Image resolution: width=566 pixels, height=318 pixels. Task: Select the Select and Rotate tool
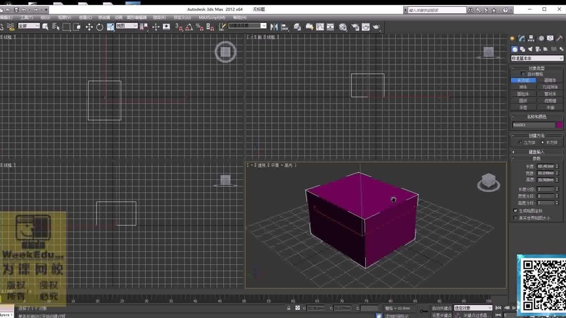tap(100, 26)
